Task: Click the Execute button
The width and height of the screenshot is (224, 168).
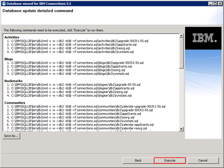Action: pos(170,161)
